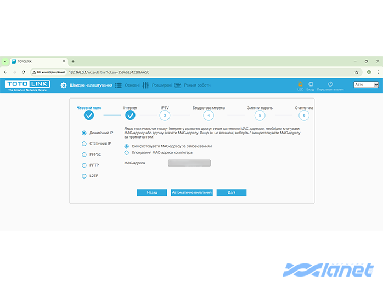This screenshot has width=383, height=287.
Task: Select L2TP connection type
Action: 84,176
